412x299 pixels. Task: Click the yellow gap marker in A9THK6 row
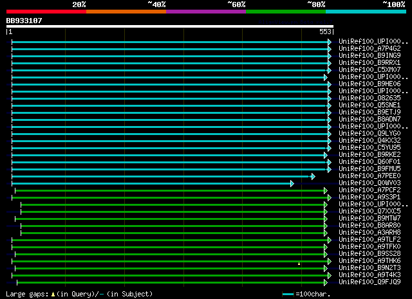[299, 264]
